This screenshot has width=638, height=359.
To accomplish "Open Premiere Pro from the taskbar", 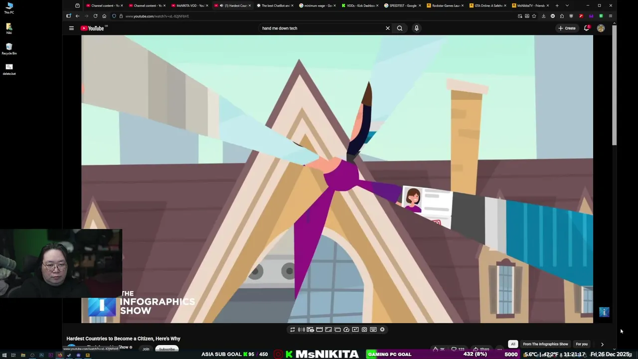I will pyautogui.click(x=51, y=355).
